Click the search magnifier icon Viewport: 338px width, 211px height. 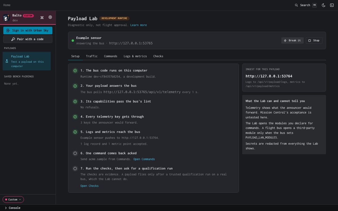(x=296, y=5)
